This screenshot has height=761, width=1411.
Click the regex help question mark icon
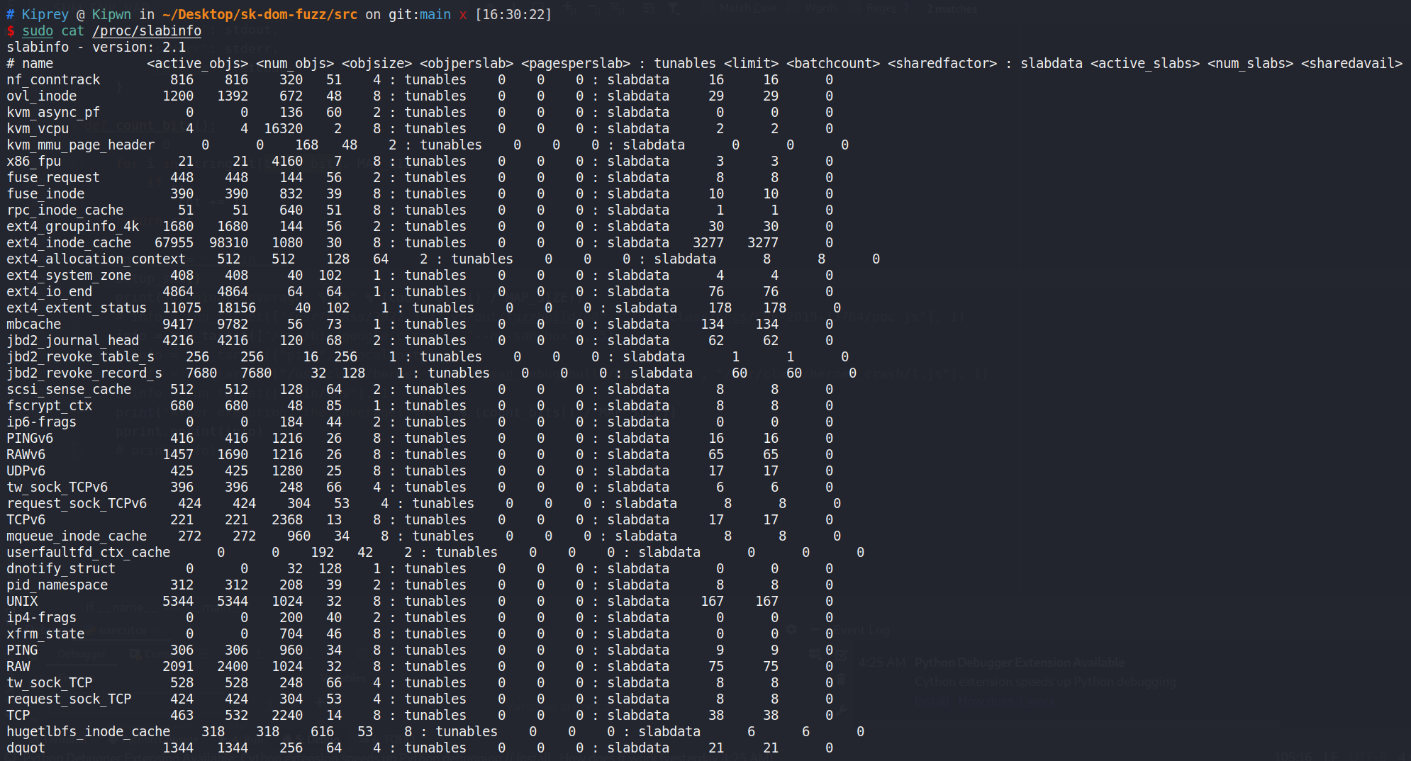coord(907,9)
